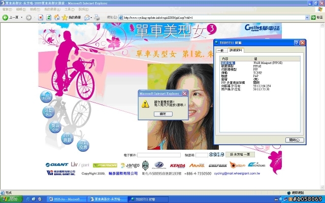Click the green Back arrow in IE toolbar
The height and width of the screenshot is (203, 325).
[x=5, y=18]
